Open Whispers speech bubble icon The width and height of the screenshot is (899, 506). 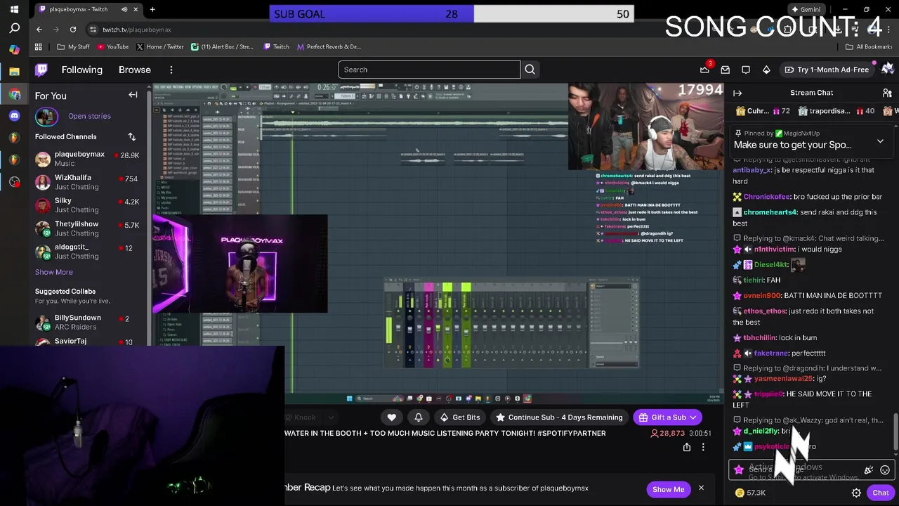click(x=746, y=70)
